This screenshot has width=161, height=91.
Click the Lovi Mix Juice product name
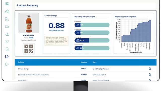point(29,35)
